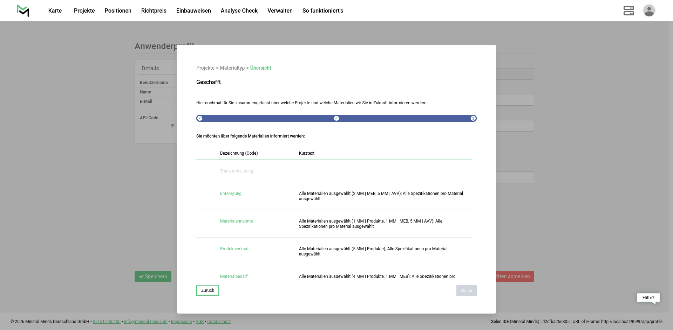Open the server list icon in header
The image size is (673, 330).
click(628, 10)
